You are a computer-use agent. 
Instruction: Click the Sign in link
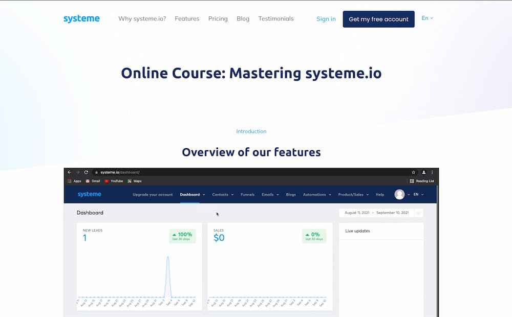pyautogui.click(x=326, y=19)
